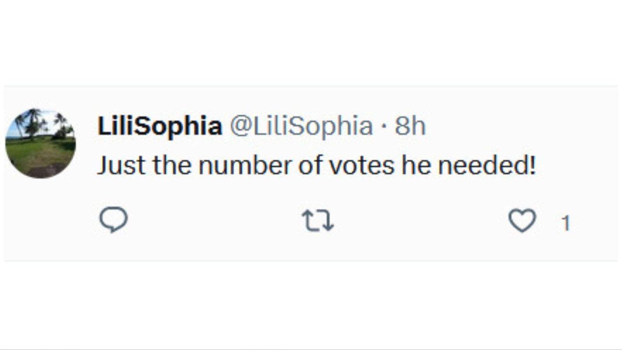Screen dimensions: 622x350
Task: Repost LiliSophia's tweet
Action: click(318, 220)
